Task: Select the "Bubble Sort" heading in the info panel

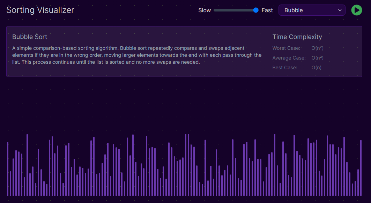Action: (x=30, y=37)
